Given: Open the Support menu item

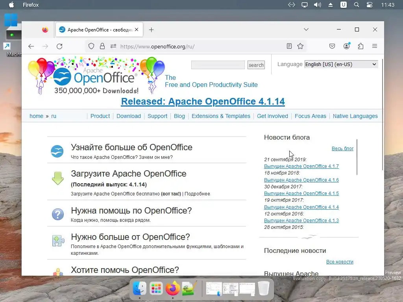Looking at the screenshot, I should [x=157, y=116].
